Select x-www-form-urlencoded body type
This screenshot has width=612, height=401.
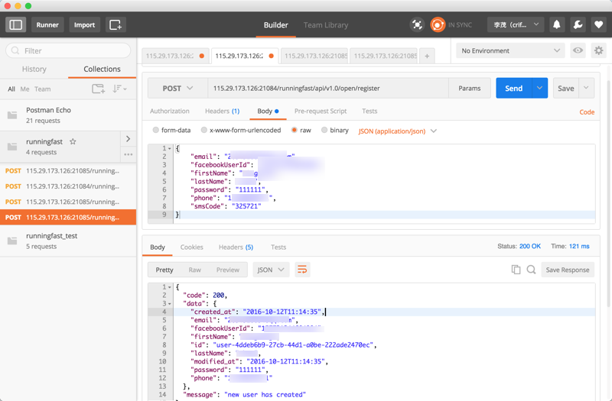(204, 131)
